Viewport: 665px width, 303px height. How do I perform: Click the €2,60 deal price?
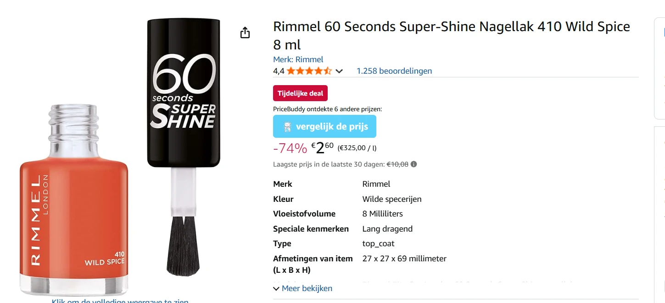[x=322, y=148]
